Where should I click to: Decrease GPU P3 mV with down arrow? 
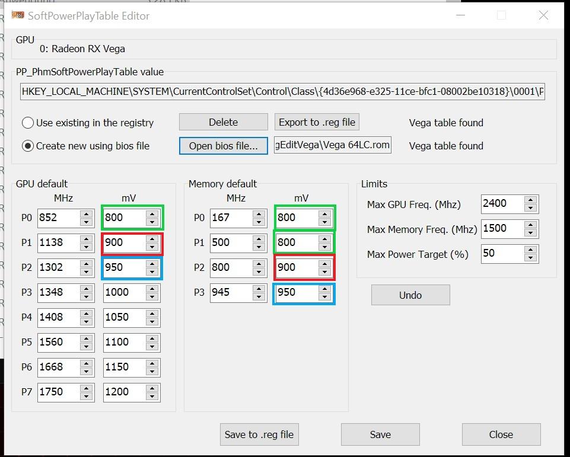tap(152, 297)
